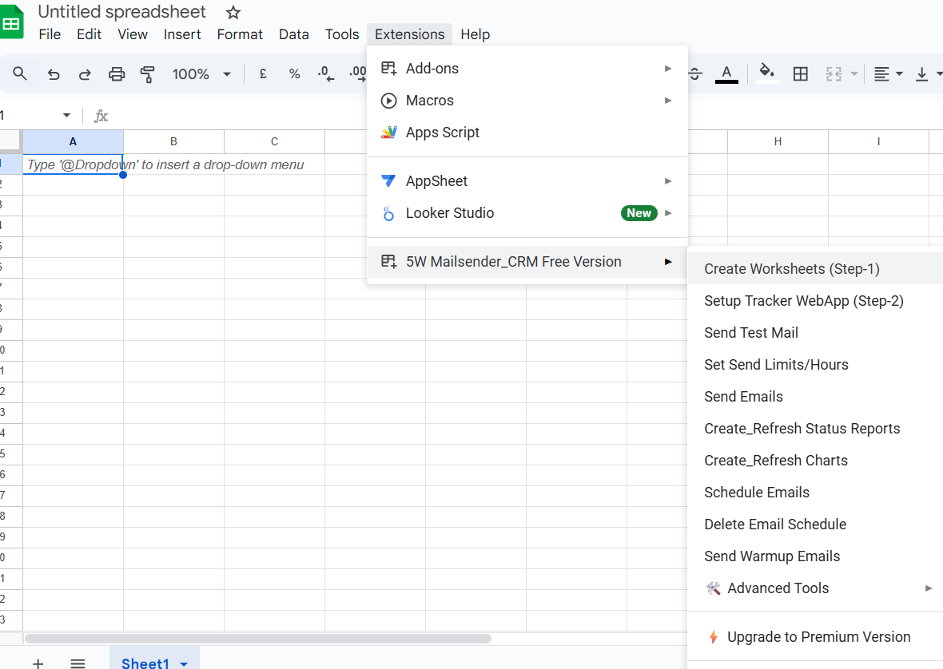Choose Send Test Mail
Image resolution: width=943 pixels, height=669 pixels.
click(x=815, y=333)
